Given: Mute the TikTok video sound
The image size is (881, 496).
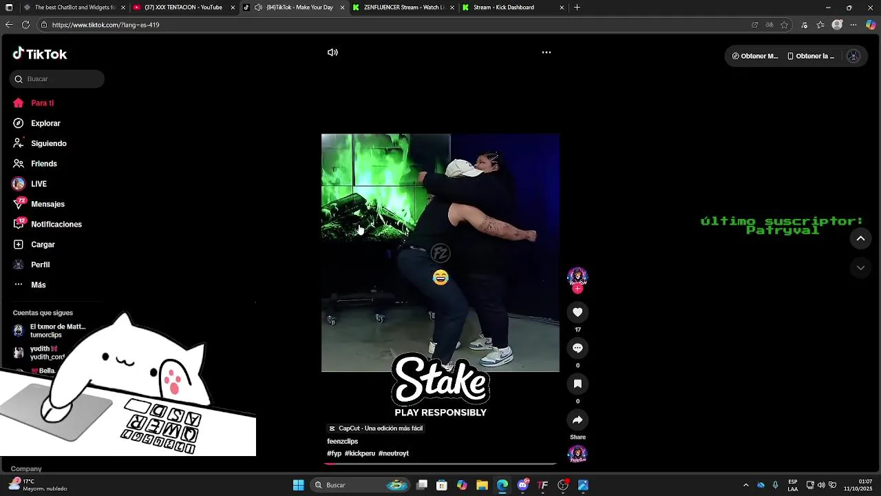Looking at the screenshot, I should click(332, 52).
